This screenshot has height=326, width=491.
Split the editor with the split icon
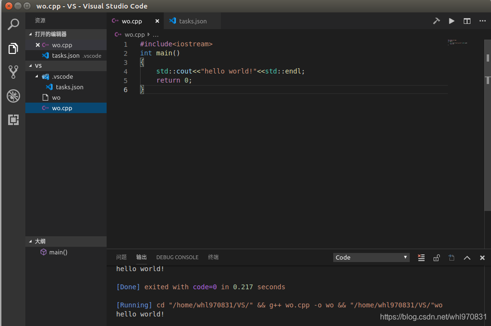tap(467, 21)
